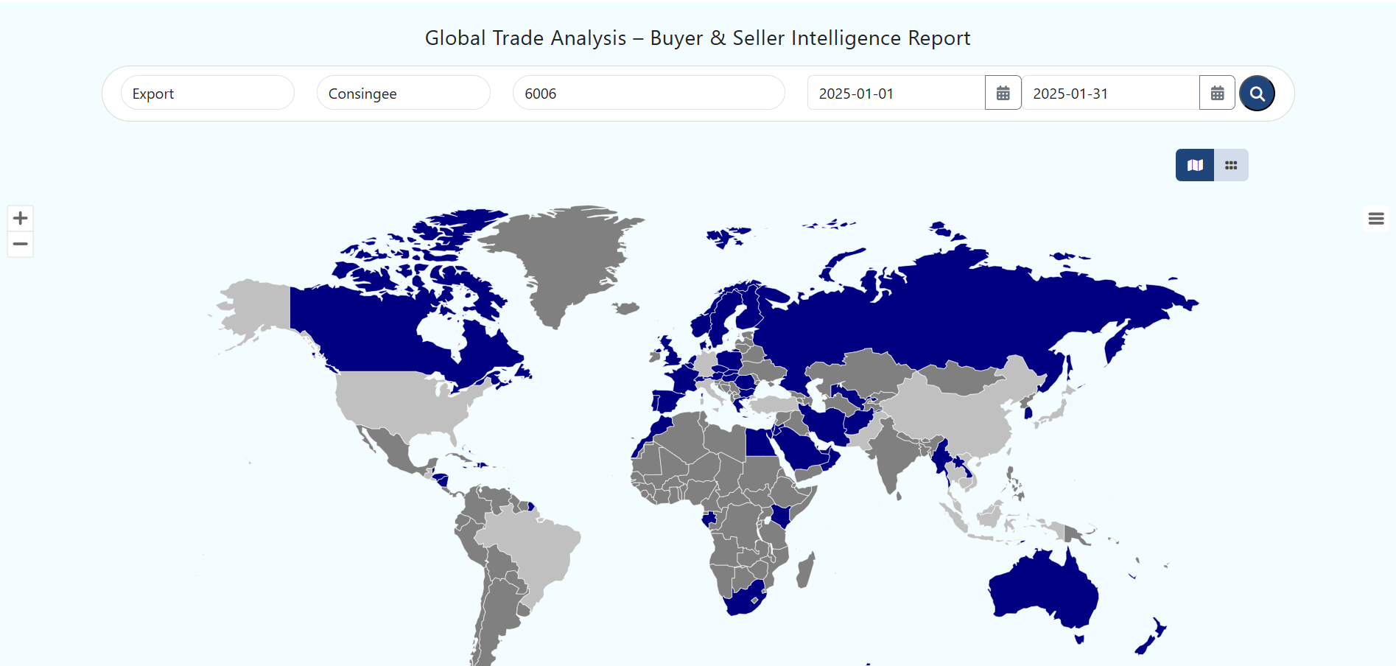The height and width of the screenshot is (666, 1396).
Task: Click the search magnifier button
Action: 1257,94
